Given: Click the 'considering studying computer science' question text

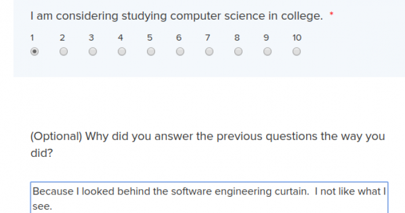Looking at the screenshot, I should [176, 16].
